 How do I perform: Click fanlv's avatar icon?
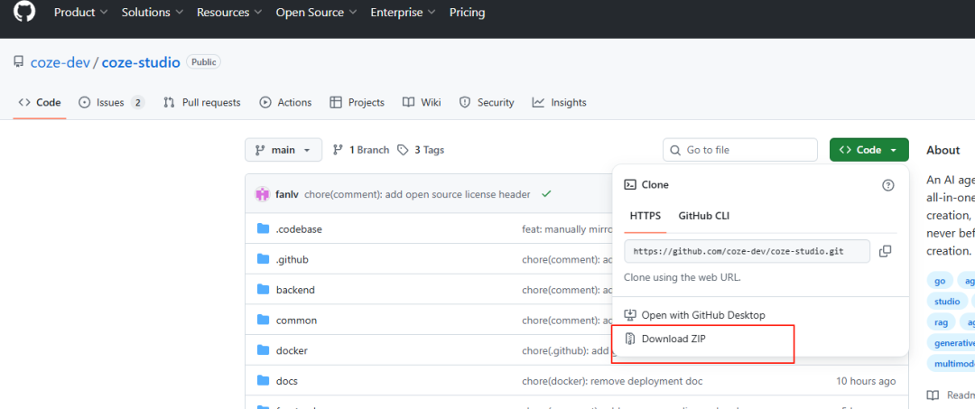(263, 194)
